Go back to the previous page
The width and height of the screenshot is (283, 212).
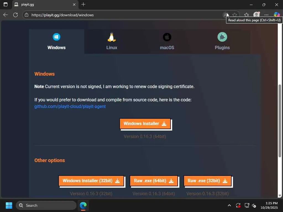coord(6,15)
